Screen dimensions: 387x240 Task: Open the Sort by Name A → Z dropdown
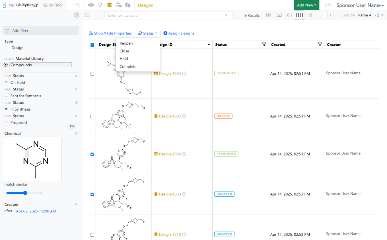(x=370, y=15)
